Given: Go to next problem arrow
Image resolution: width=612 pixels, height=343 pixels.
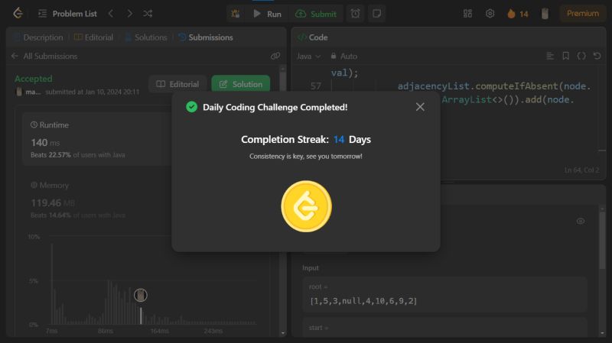Looking at the screenshot, I should (x=129, y=14).
